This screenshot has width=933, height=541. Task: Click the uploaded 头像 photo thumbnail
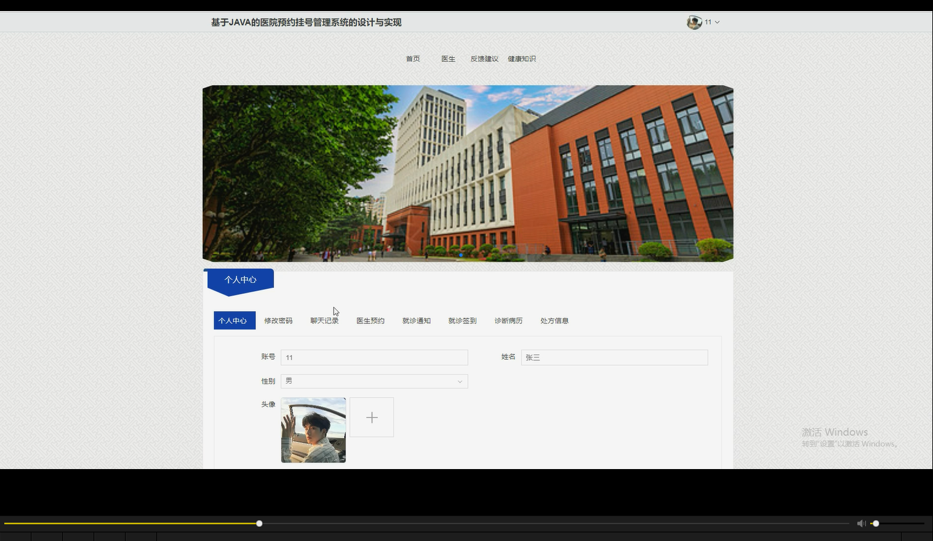click(x=313, y=430)
